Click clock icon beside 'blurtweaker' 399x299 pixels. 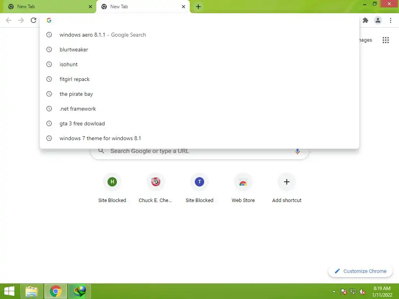click(x=49, y=49)
